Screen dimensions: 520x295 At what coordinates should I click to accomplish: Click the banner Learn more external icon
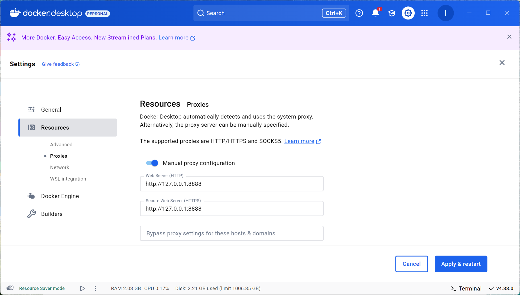pyautogui.click(x=193, y=38)
